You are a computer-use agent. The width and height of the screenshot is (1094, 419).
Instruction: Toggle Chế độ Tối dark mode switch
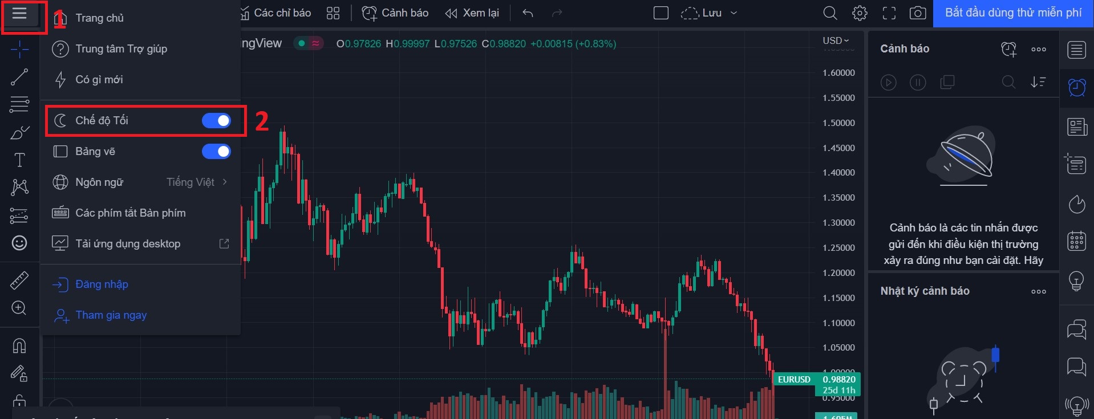pyautogui.click(x=216, y=120)
